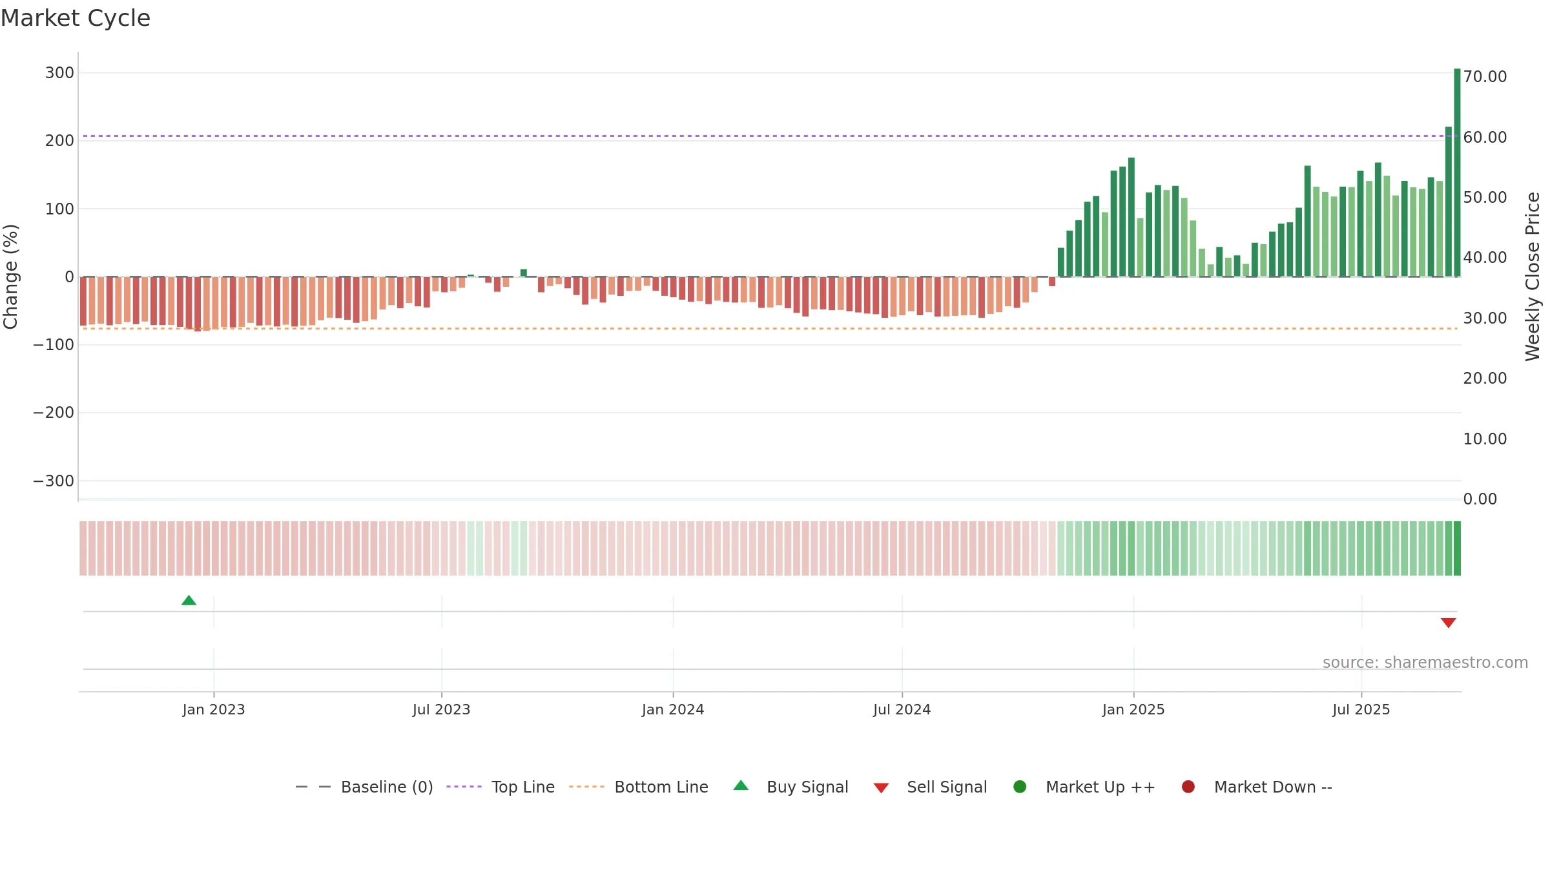This screenshot has width=1550, height=872.
Task: Click the brightest green heatmap cell at right end
Action: click(1457, 548)
